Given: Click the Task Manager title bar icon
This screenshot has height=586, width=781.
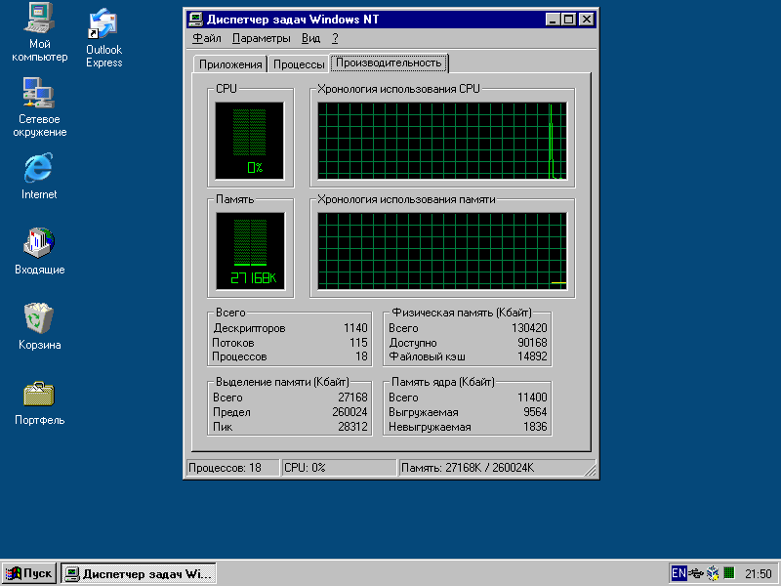Looking at the screenshot, I should (x=196, y=20).
